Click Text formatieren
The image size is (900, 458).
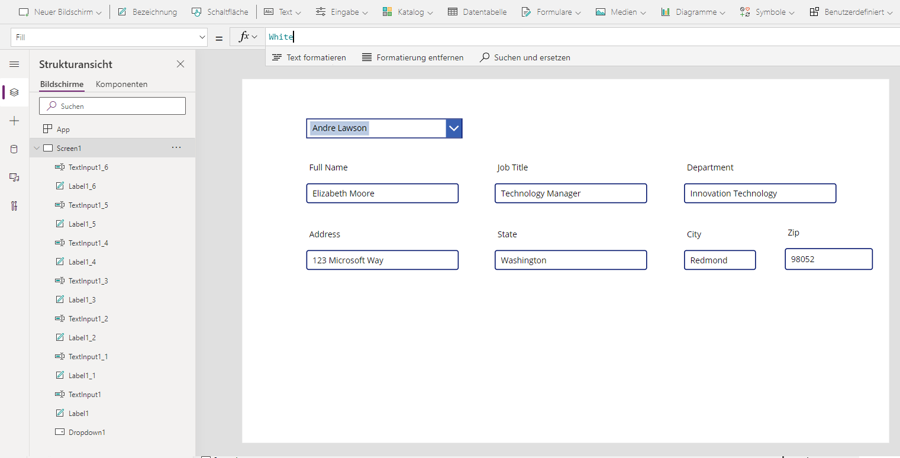(x=309, y=57)
